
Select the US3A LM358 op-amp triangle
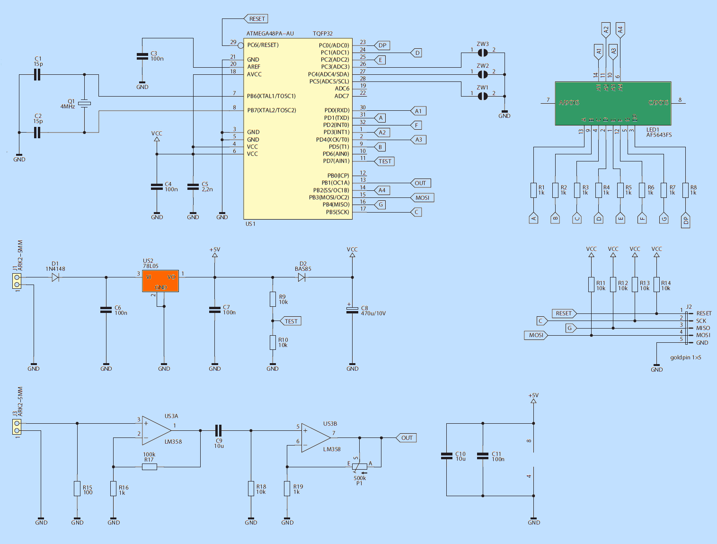point(157,431)
